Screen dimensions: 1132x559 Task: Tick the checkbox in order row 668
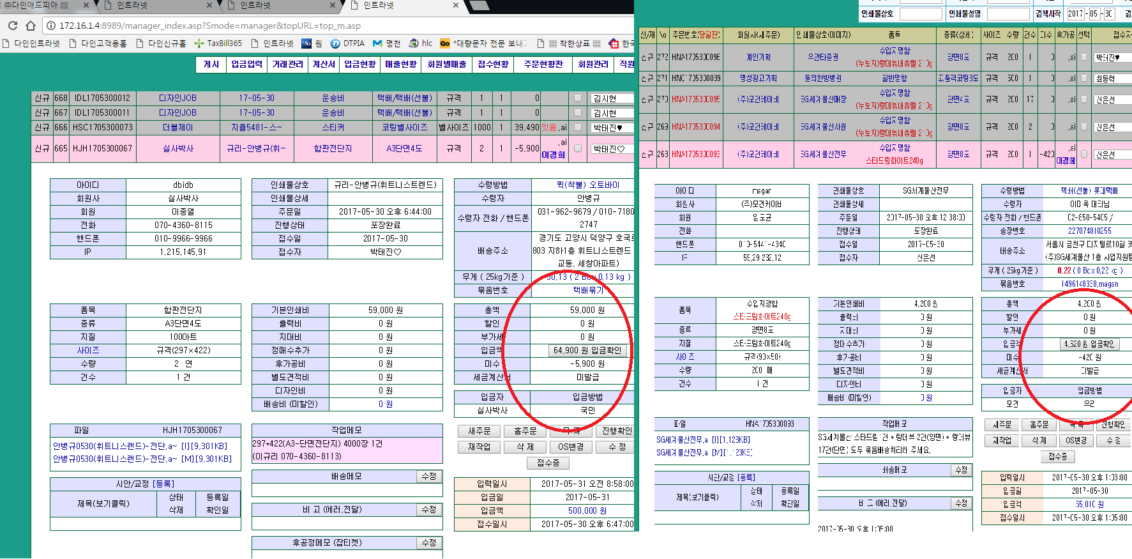[x=578, y=98]
